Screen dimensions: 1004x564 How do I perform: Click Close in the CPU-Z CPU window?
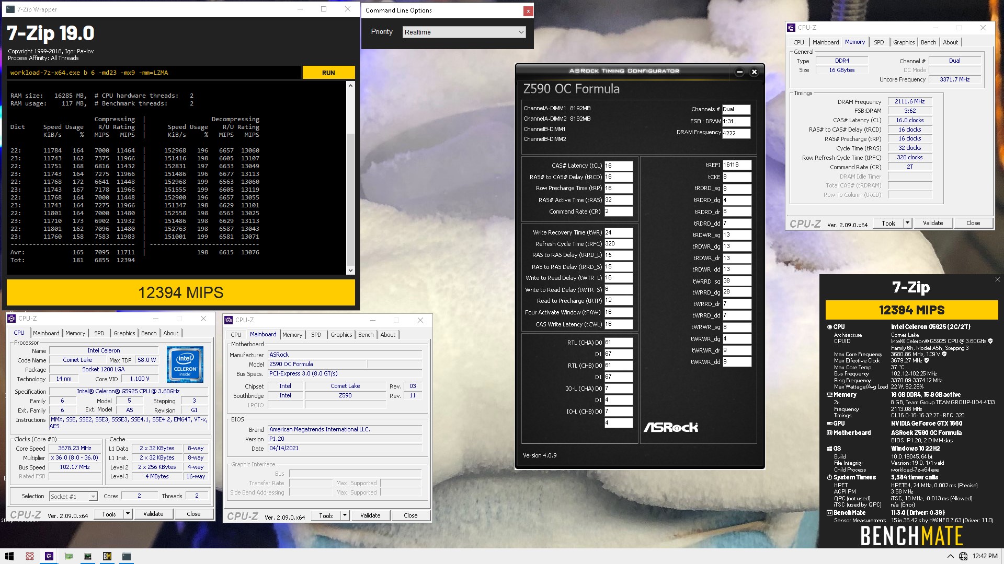[193, 514]
